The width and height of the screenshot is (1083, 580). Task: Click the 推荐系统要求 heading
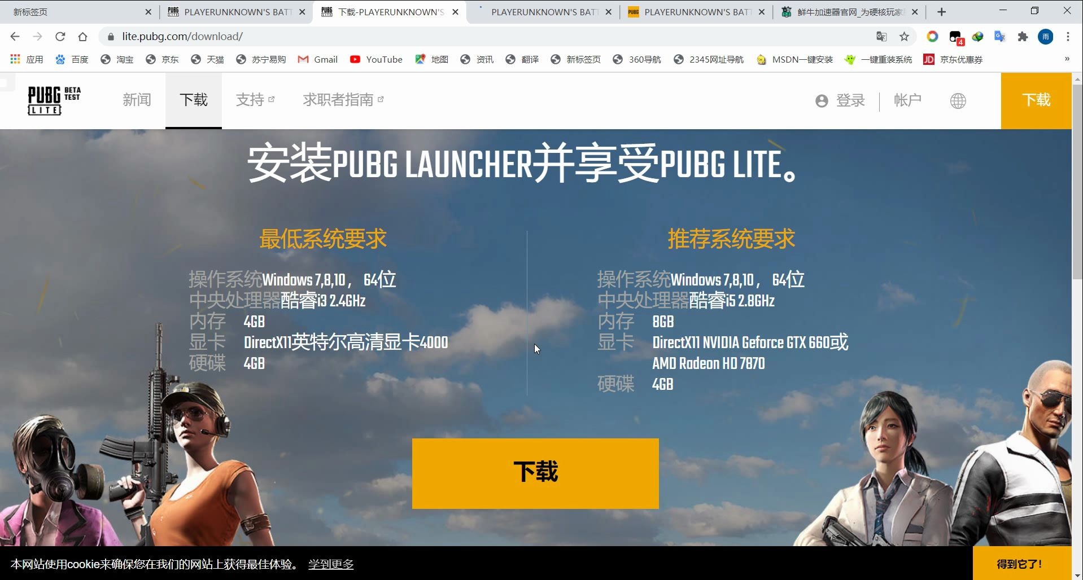(x=731, y=239)
